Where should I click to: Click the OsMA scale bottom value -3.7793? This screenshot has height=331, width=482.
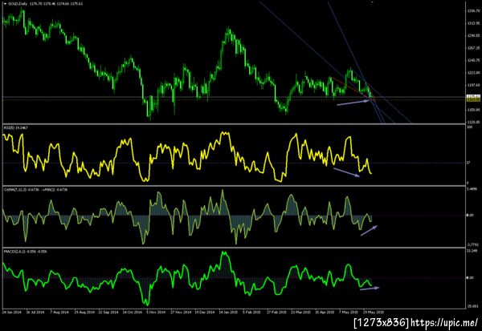pyautogui.click(x=473, y=244)
